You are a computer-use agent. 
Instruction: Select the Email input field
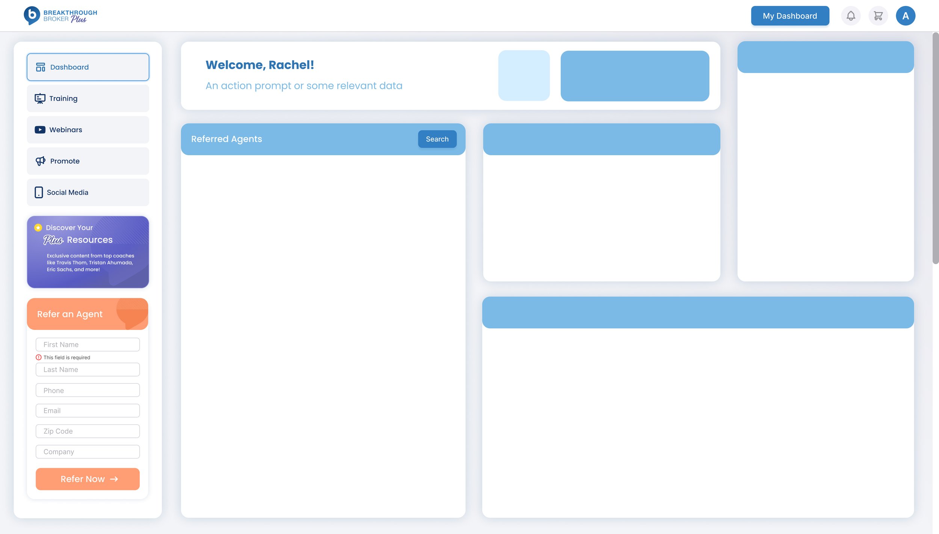(x=88, y=411)
